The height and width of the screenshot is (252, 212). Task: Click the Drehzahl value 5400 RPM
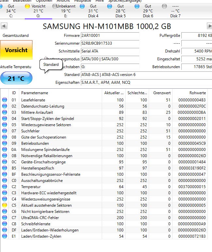[x=197, y=51]
